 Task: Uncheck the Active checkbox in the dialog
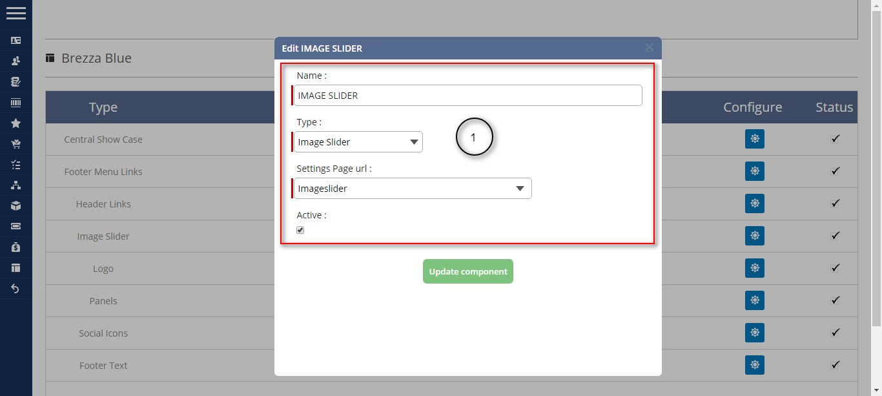(300, 229)
